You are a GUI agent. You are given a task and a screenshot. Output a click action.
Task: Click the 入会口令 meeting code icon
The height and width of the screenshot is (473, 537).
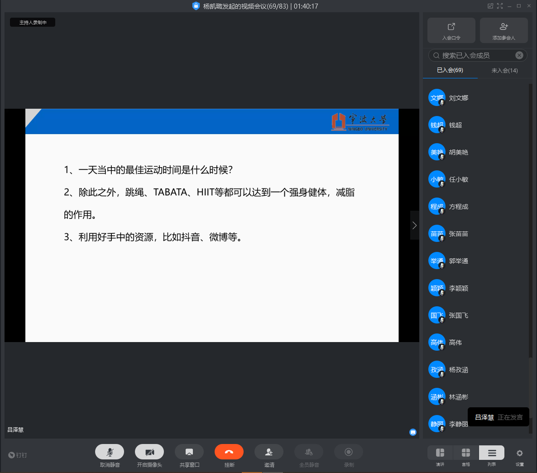click(x=451, y=30)
